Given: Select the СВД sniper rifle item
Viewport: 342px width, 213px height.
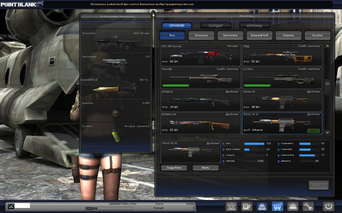Looking at the screenshot, I should (282, 55).
